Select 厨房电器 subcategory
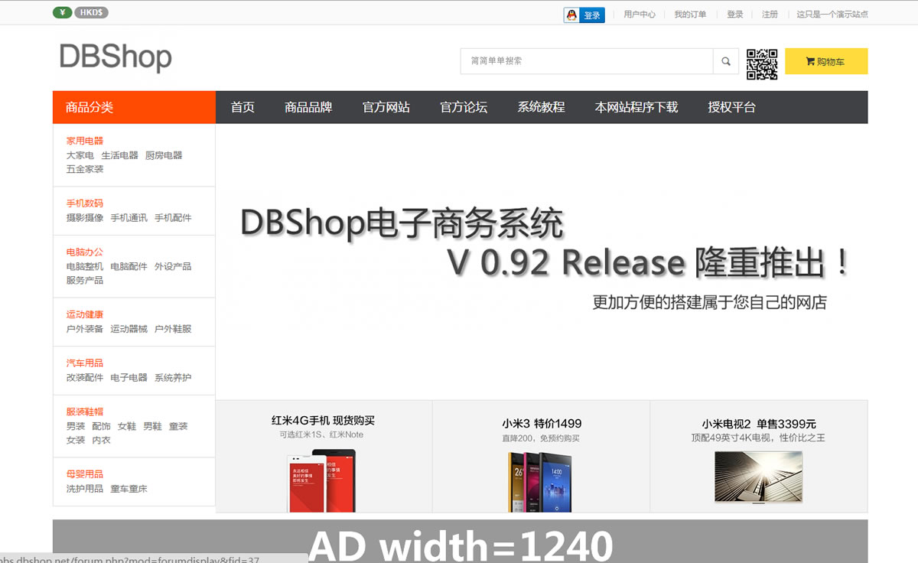Image resolution: width=918 pixels, height=563 pixels. 164,155
